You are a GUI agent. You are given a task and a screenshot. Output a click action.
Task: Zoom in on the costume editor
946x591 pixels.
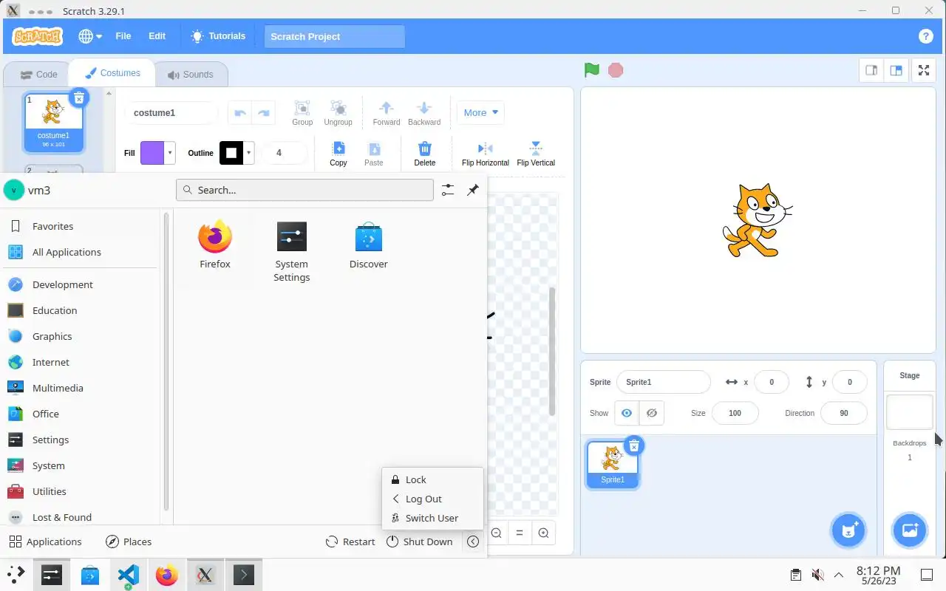coord(543,533)
